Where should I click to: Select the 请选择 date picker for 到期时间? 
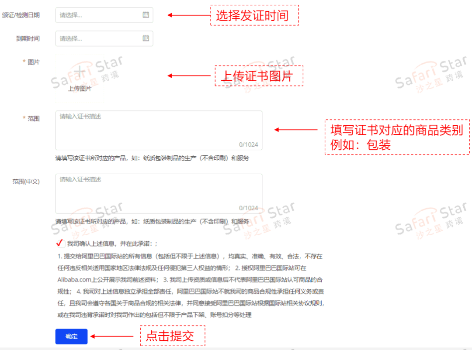click(96, 38)
